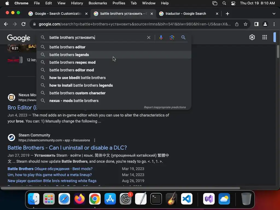Screen dimensions: 280x210
Task: Click the lock site info icon
Action: click(x=34, y=24)
